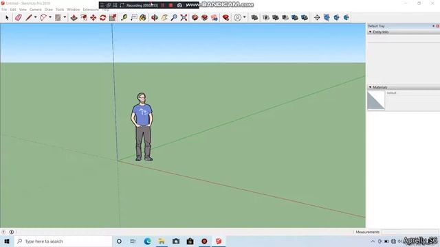Image resolution: width=440 pixels, height=247 pixels.
Task: Open the Camera menu
Action: click(35, 10)
